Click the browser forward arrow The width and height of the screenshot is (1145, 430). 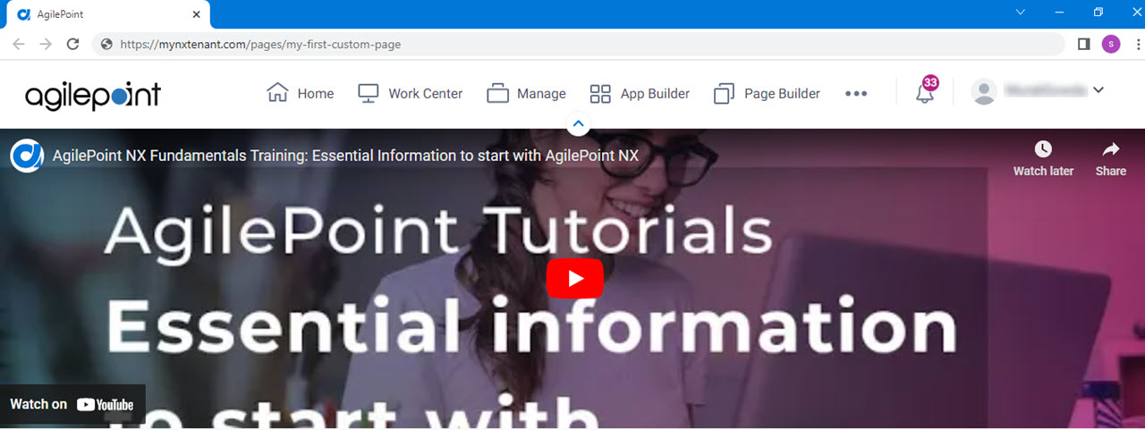pyautogui.click(x=46, y=44)
